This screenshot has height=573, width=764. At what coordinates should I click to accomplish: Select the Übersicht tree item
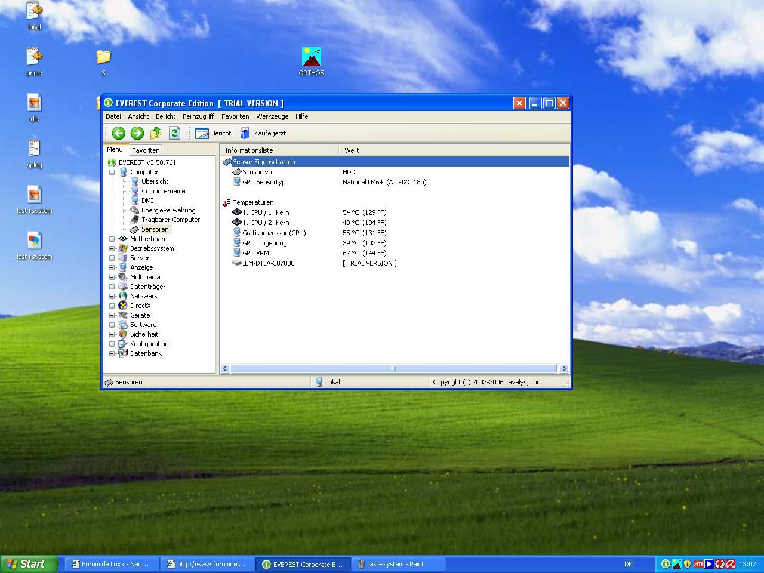(155, 181)
